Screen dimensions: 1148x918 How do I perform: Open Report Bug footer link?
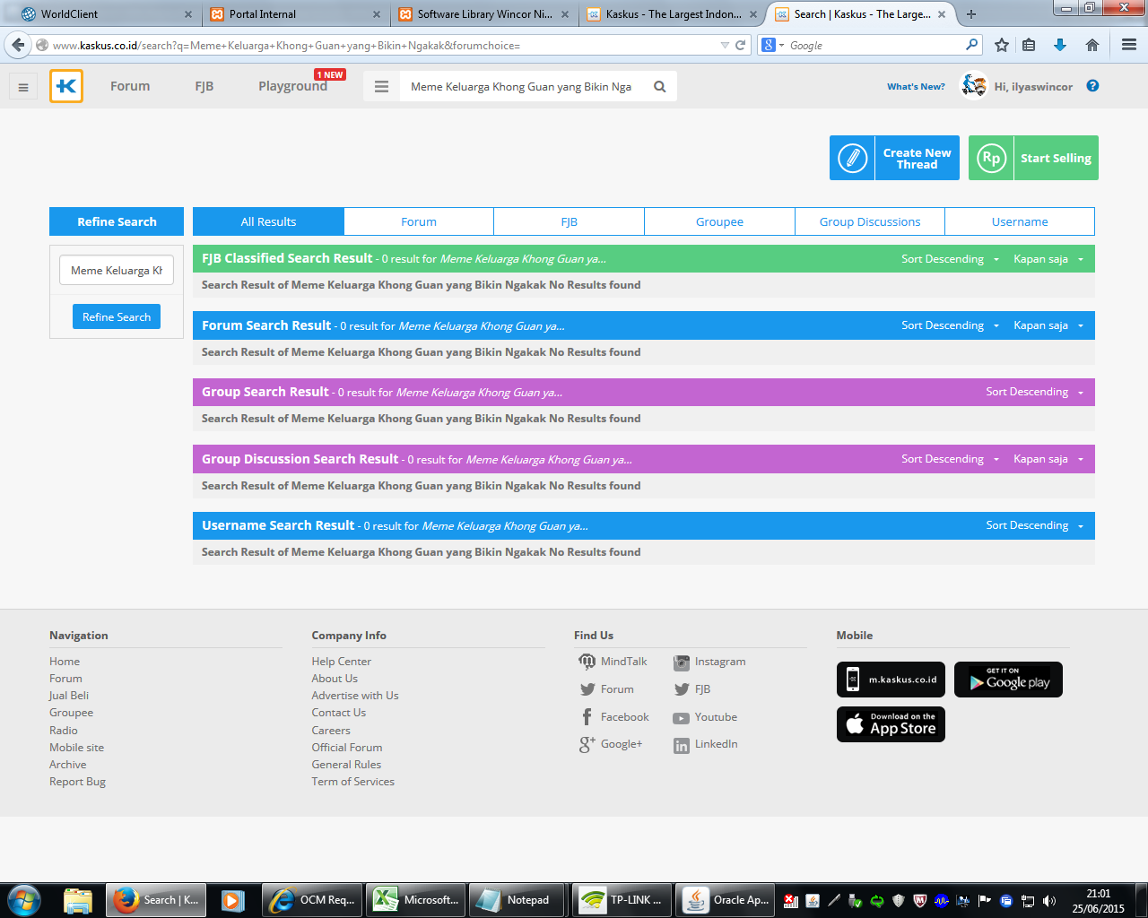pyautogui.click(x=77, y=782)
